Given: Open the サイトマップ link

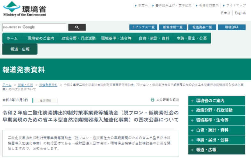Looking at the screenshot, I should [236, 5].
